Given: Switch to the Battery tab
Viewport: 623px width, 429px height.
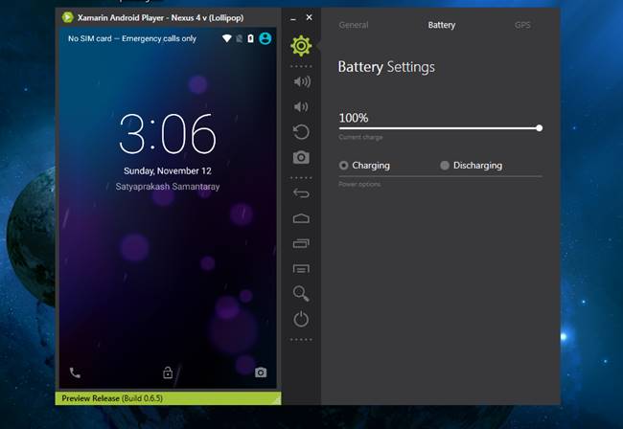Looking at the screenshot, I should tap(442, 25).
